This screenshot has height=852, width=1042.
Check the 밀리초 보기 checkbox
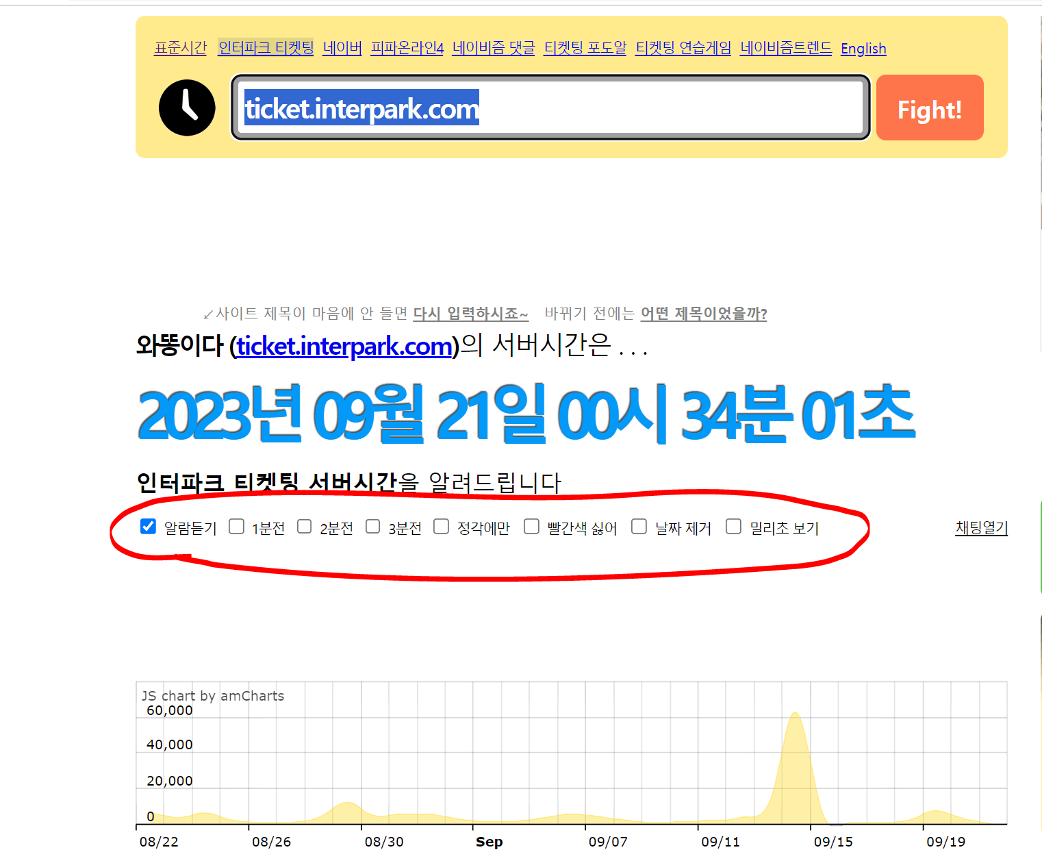[733, 526]
